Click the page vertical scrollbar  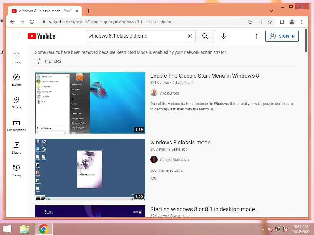point(306,40)
